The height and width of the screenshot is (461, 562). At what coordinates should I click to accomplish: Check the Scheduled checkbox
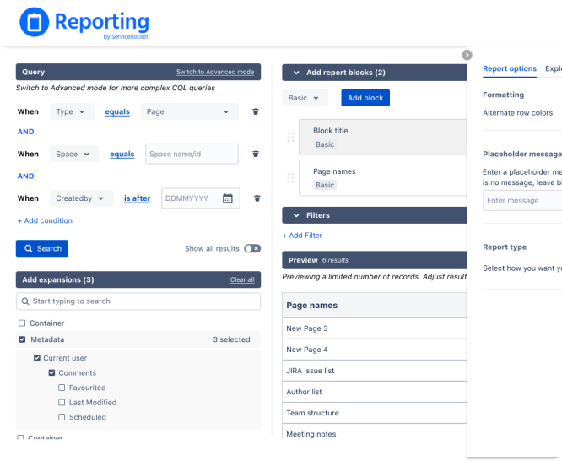(62, 417)
